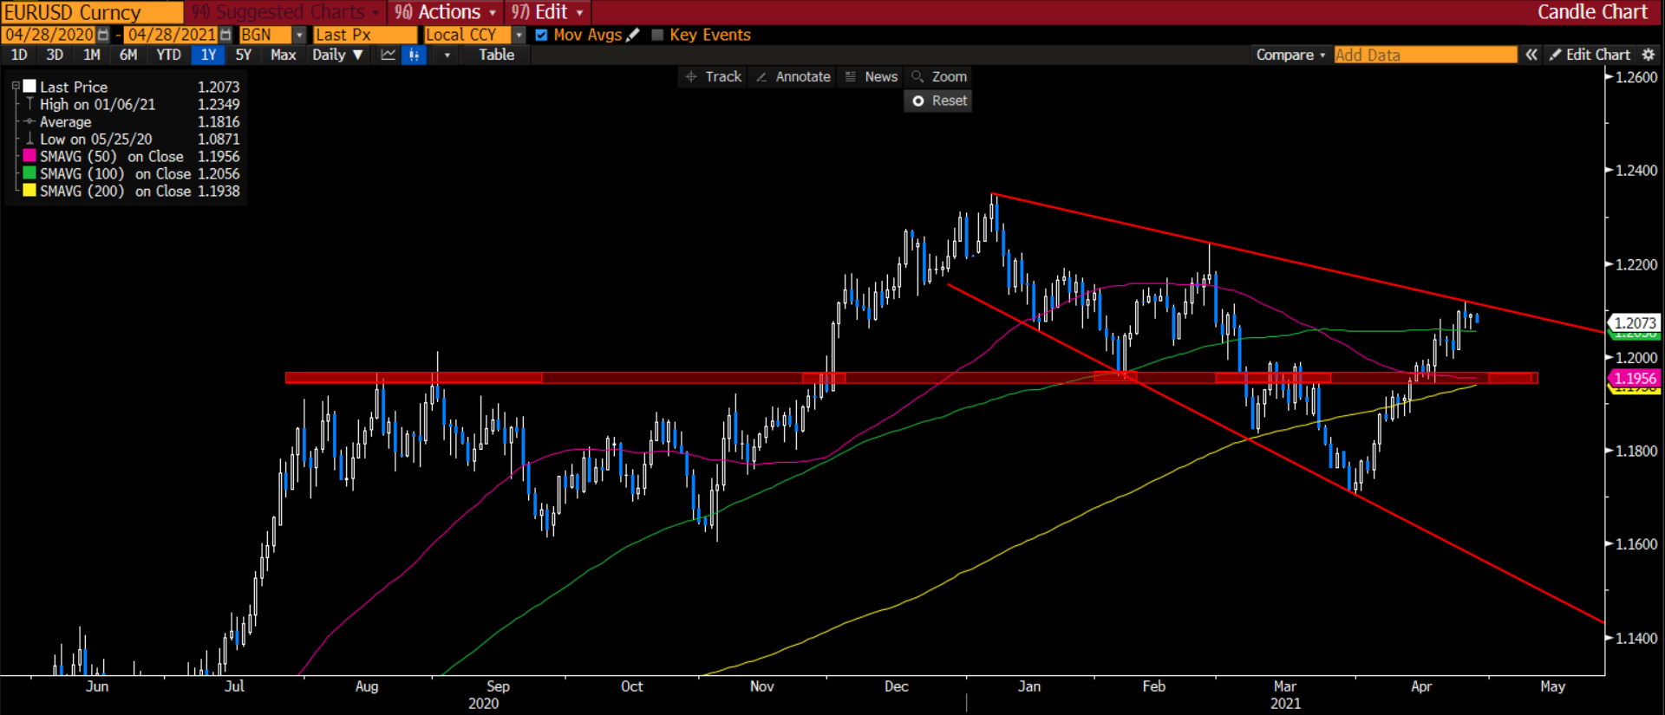Viewport: 1665px width, 715px height.
Task: Enable the Key Events checkbox
Action: point(657,35)
